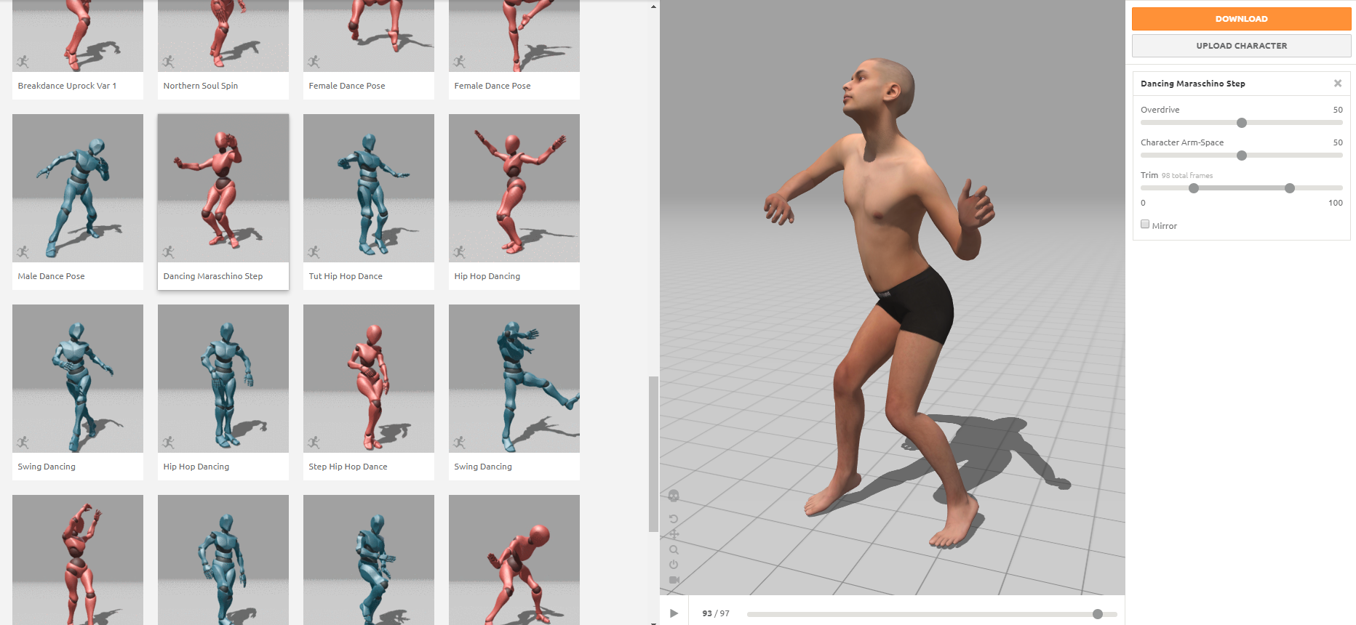Image resolution: width=1356 pixels, height=625 pixels.
Task: Click running-man icon on blue Hip Hop Dancing card
Action: tap(169, 443)
